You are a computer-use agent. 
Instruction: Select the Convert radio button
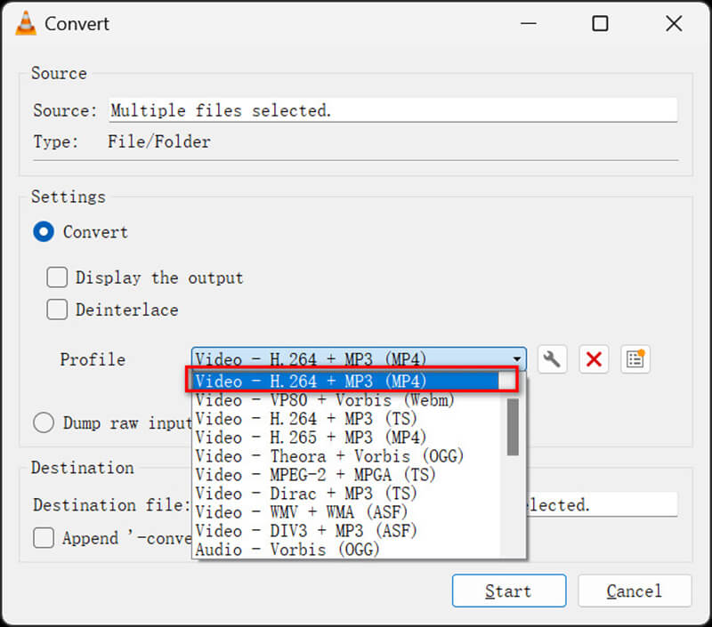tap(44, 232)
